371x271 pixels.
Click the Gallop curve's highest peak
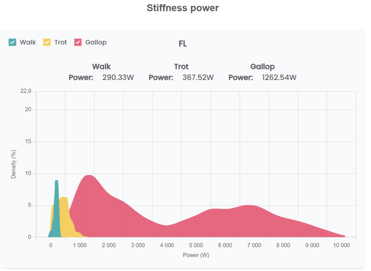tap(88, 181)
